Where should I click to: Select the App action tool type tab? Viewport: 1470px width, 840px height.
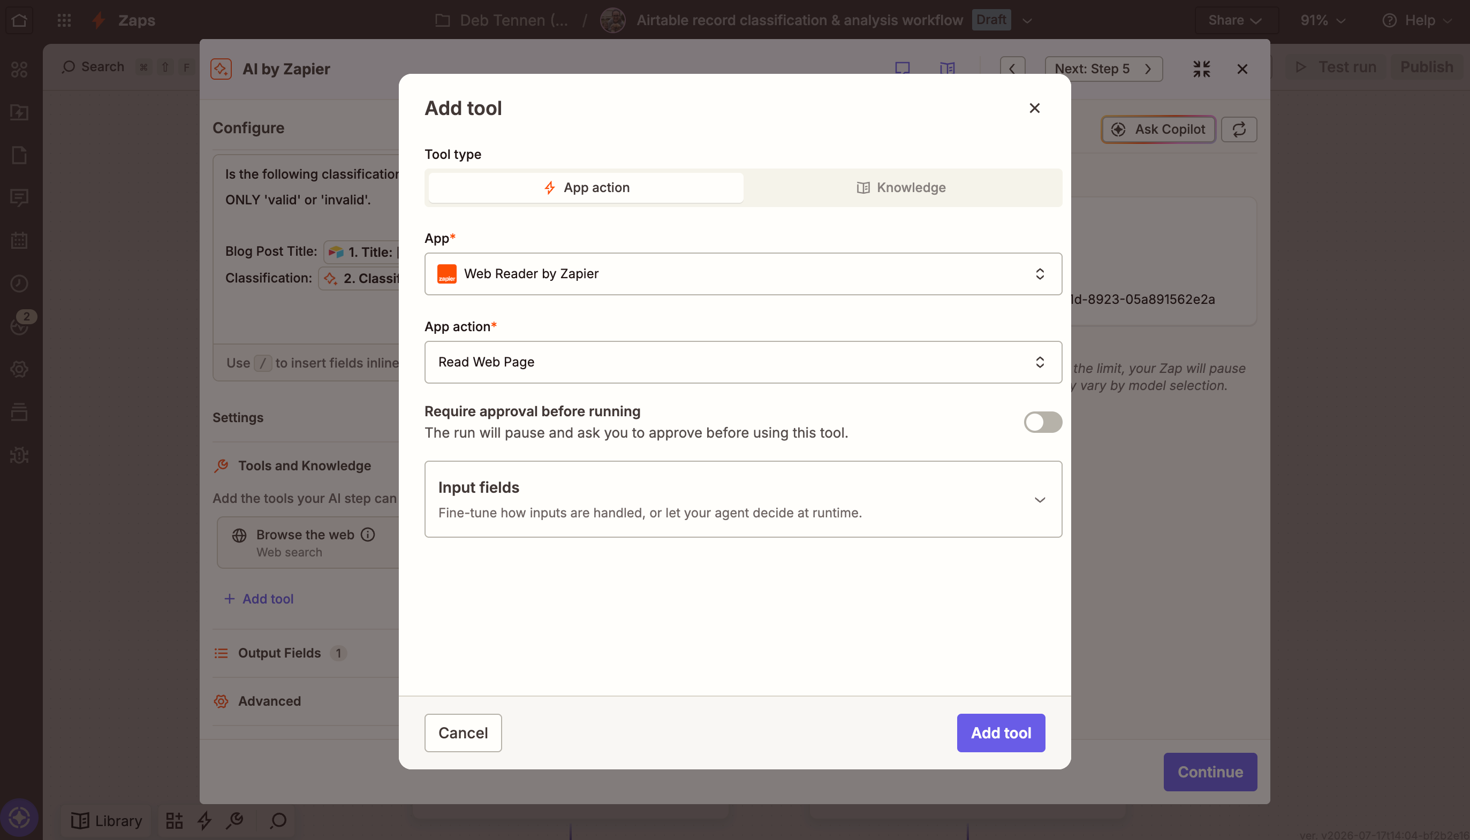tap(586, 187)
